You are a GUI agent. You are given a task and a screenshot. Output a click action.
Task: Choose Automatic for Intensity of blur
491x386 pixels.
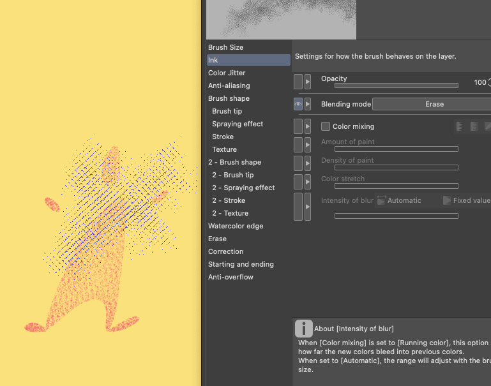pos(399,200)
